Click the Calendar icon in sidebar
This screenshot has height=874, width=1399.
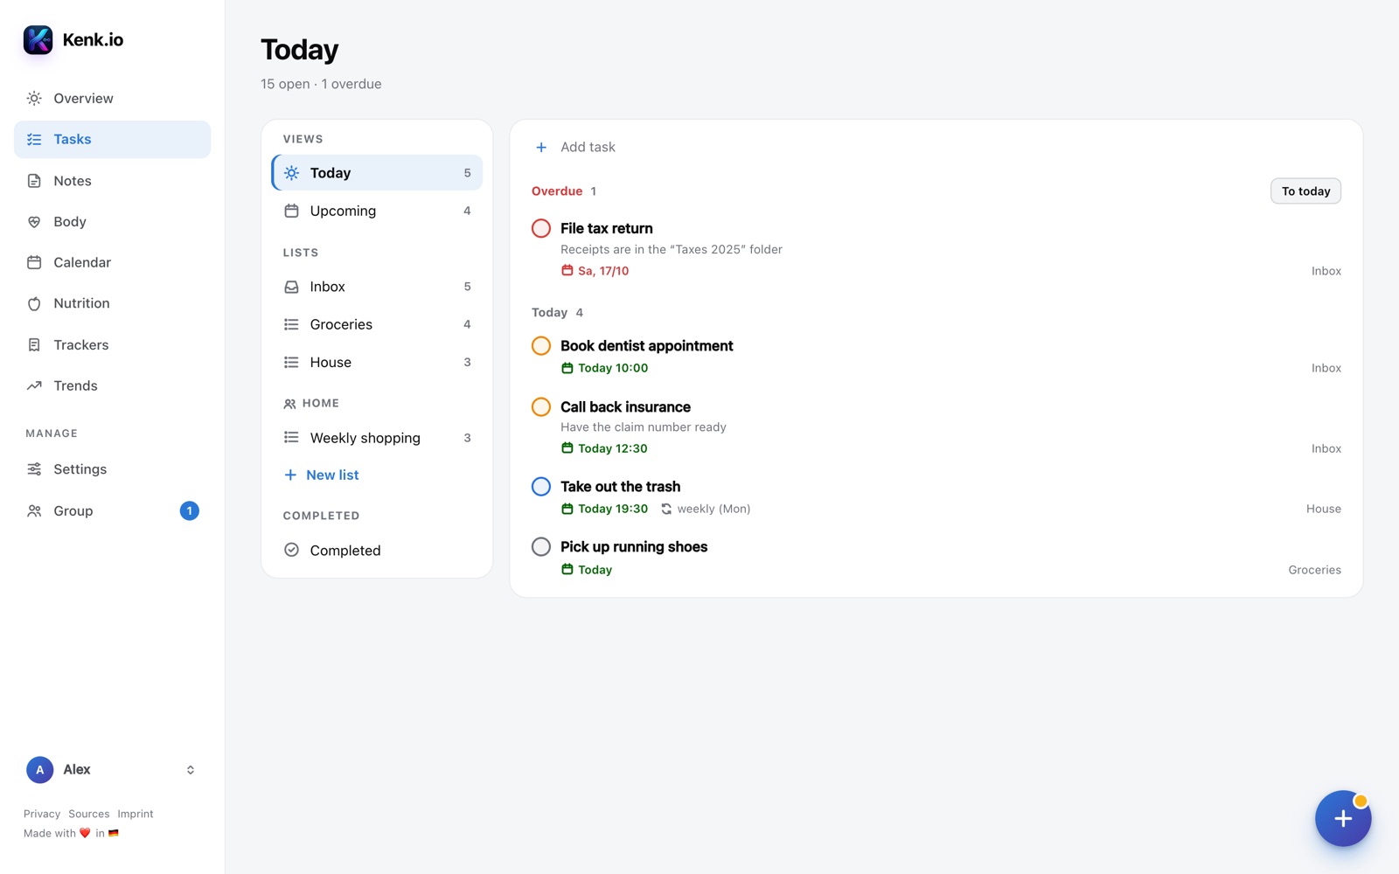coord(34,262)
